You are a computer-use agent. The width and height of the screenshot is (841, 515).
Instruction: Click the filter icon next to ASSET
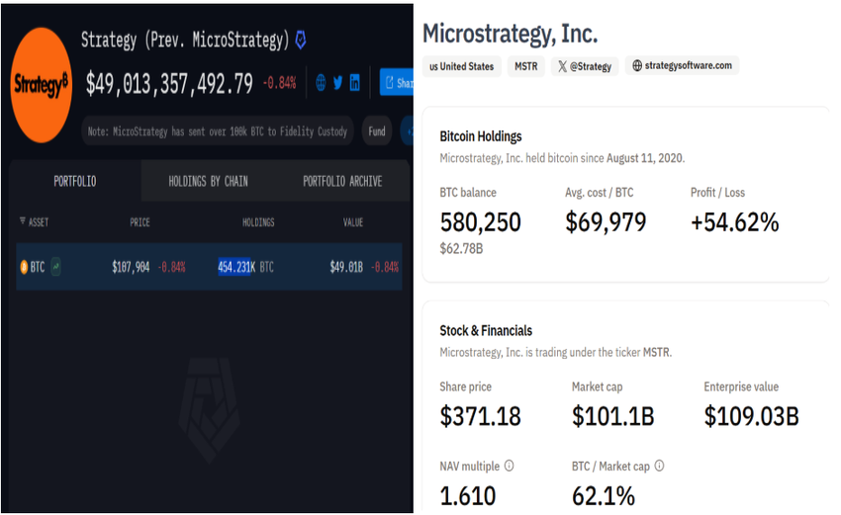tap(23, 220)
